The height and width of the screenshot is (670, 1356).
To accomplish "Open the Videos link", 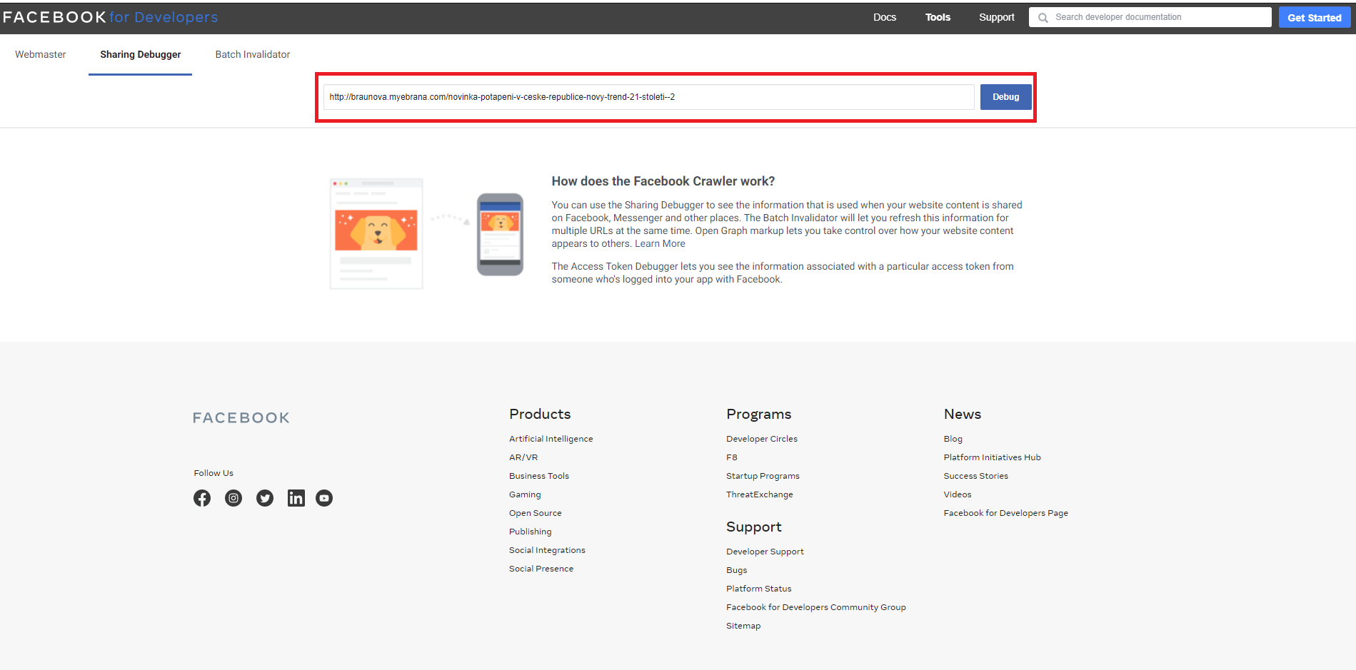I will click(958, 494).
